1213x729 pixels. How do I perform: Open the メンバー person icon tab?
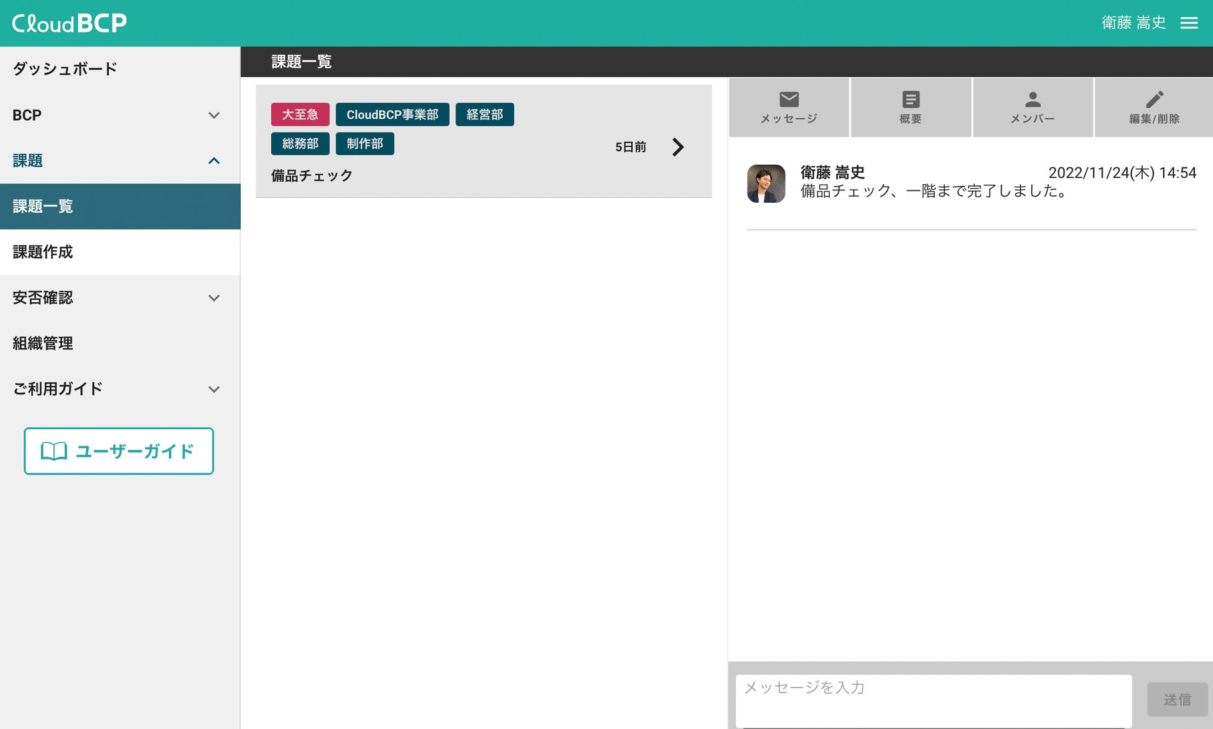tap(1033, 100)
